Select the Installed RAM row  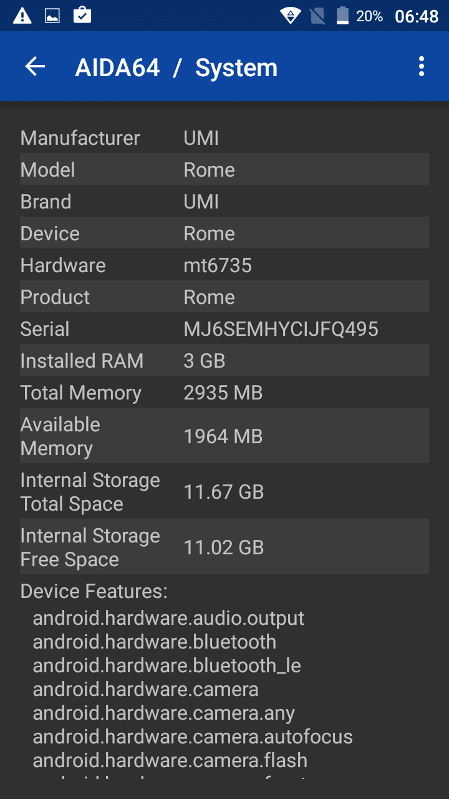point(224,360)
